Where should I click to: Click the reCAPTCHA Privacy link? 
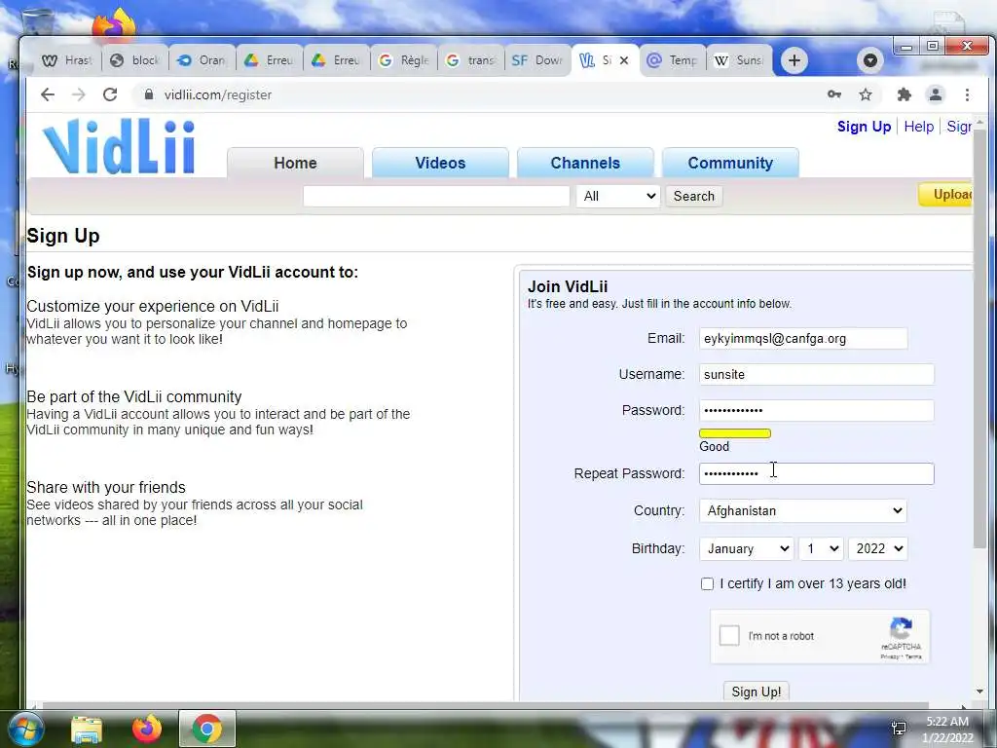pos(890,656)
